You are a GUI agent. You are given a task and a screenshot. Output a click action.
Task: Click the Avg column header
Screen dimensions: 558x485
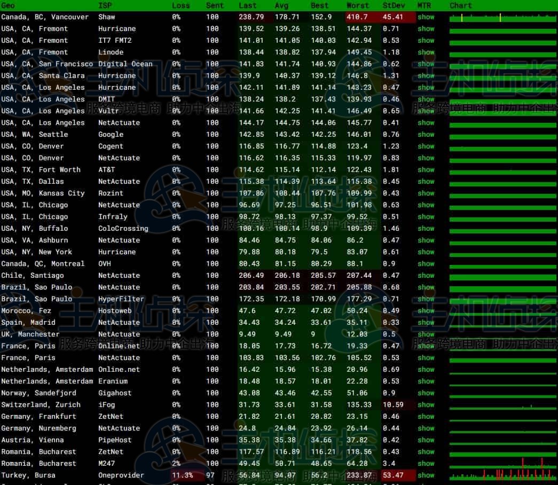(281, 6)
